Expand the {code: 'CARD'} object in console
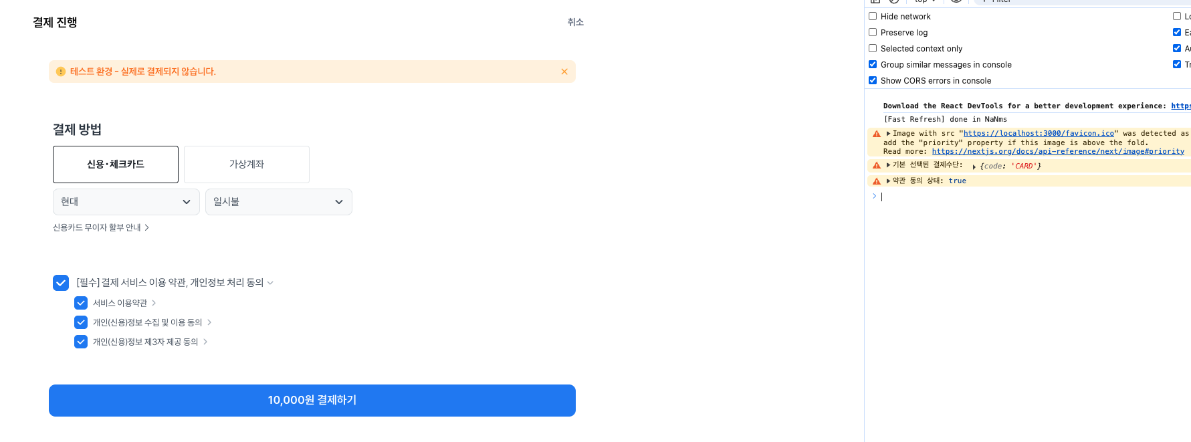The image size is (1191, 442). pyautogui.click(x=974, y=167)
